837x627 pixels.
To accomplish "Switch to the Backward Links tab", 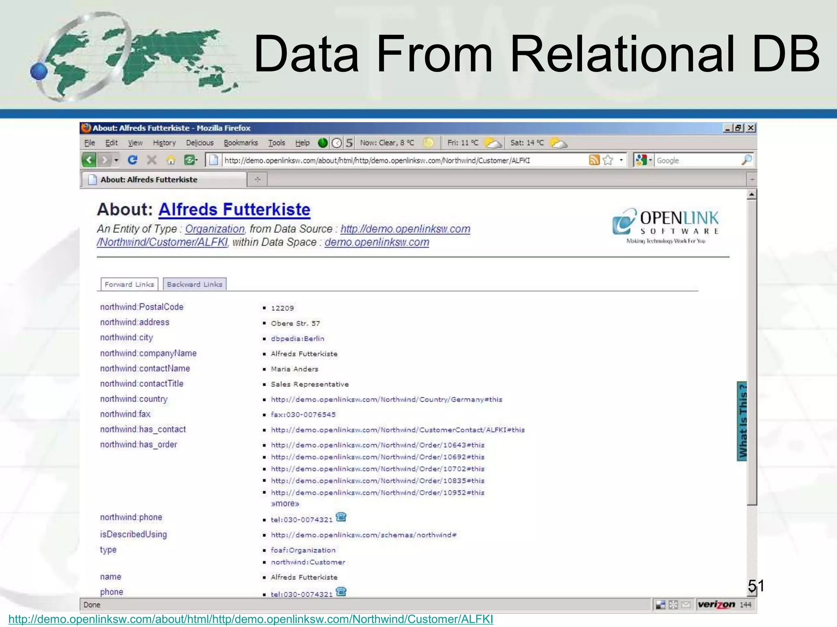I will tap(195, 284).
